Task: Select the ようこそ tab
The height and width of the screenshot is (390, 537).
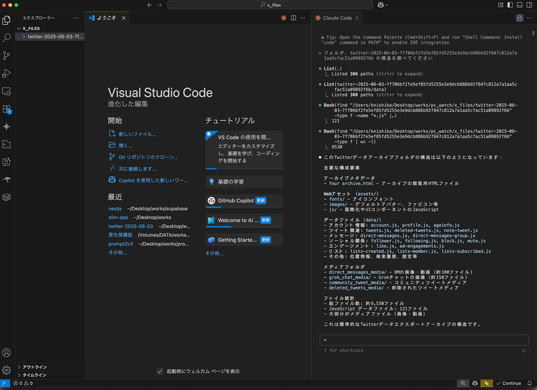Action: coord(107,18)
